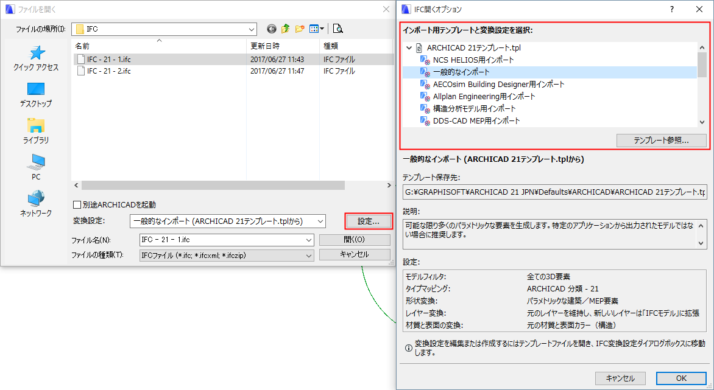The image size is (714, 390).
Task: Open the view menu dropdown arrow
Action: click(x=322, y=29)
